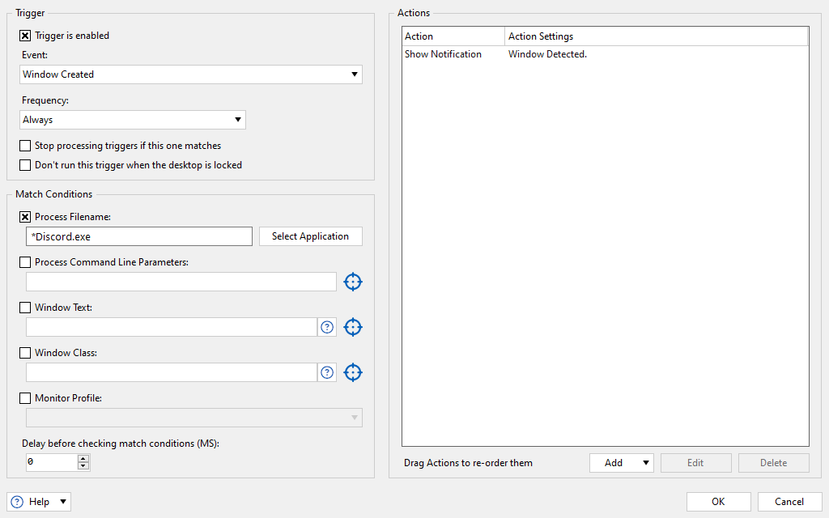Enable Stop processing triggers if this one matches
This screenshot has height=518, width=829.
25,146
